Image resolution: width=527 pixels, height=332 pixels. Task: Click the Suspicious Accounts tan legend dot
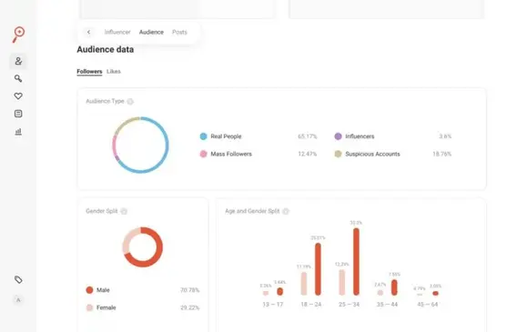point(338,154)
